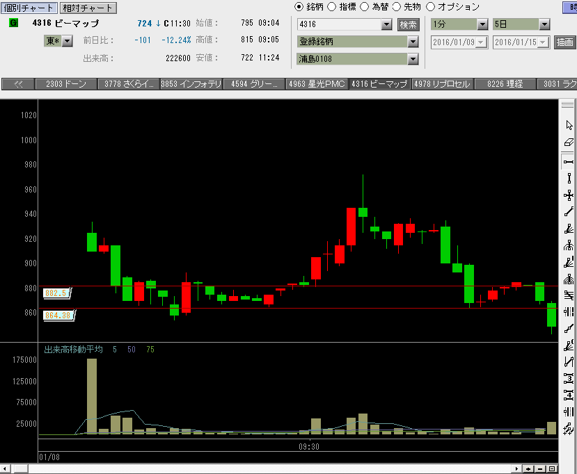The image size is (577, 474).
Task: Click the 882.5 price line label
Action: tap(56, 293)
